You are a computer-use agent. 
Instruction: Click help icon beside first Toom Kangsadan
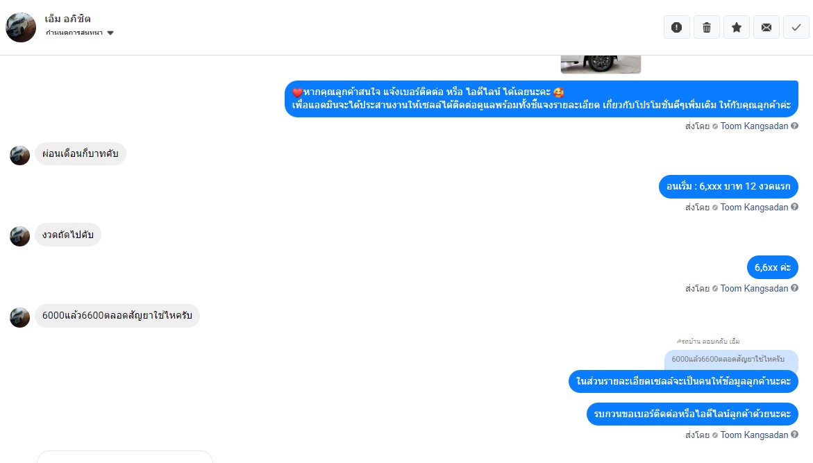[x=794, y=126]
